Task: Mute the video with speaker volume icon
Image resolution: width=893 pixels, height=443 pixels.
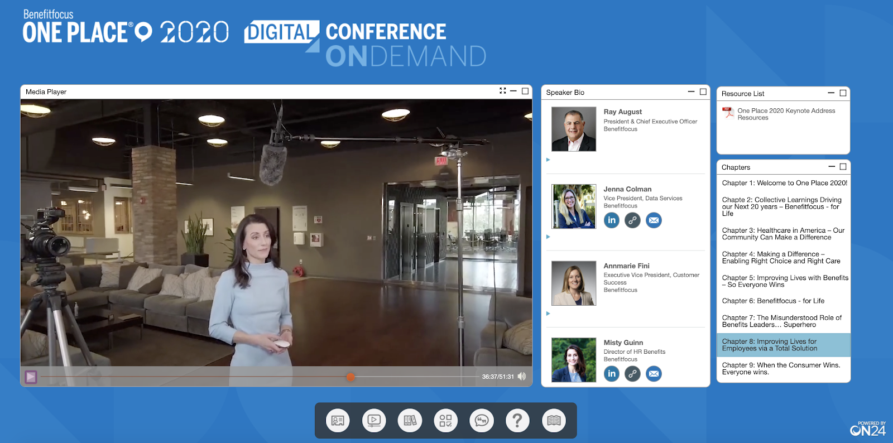Action: [x=522, y=377]
